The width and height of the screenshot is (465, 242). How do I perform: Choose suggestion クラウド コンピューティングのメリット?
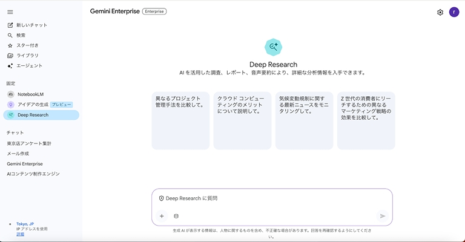(242, 121)
